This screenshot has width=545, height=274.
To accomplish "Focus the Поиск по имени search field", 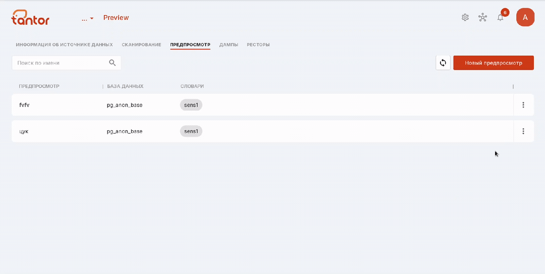I will [67, 63].
